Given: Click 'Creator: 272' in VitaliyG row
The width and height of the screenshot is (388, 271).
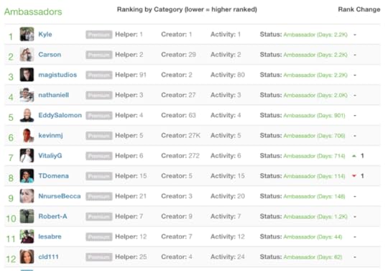Looking at the screenshot, I should click(x=180, y=156).
